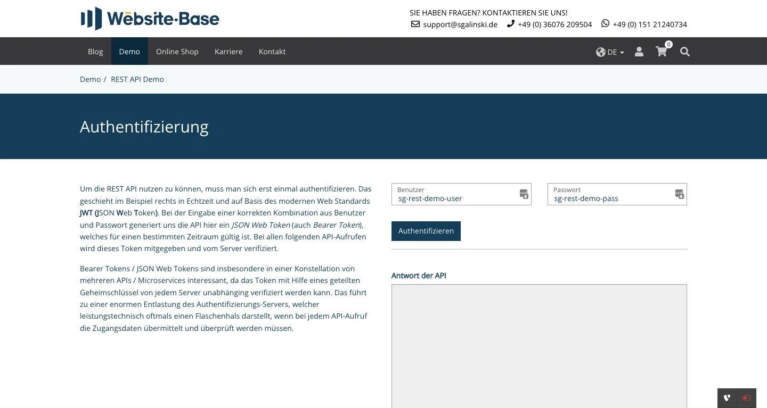The width and height of the screenshot is (767, 408).
Task: Click the support@sgalinski.de email link
Action: pyautogui.click(x=460, y=24)
